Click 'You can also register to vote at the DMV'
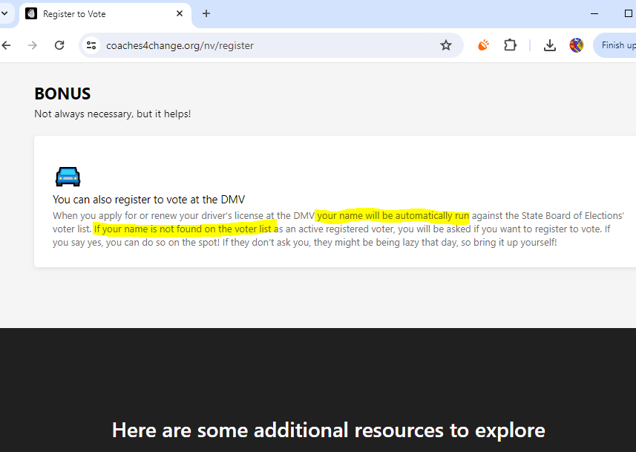 point(149,200)
